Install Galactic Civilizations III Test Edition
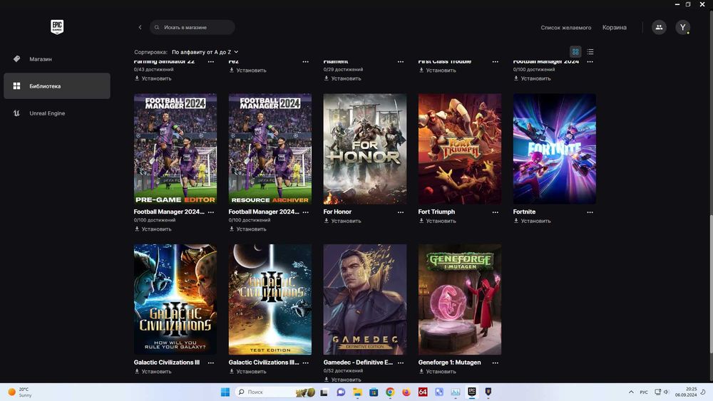 (248, 372)
